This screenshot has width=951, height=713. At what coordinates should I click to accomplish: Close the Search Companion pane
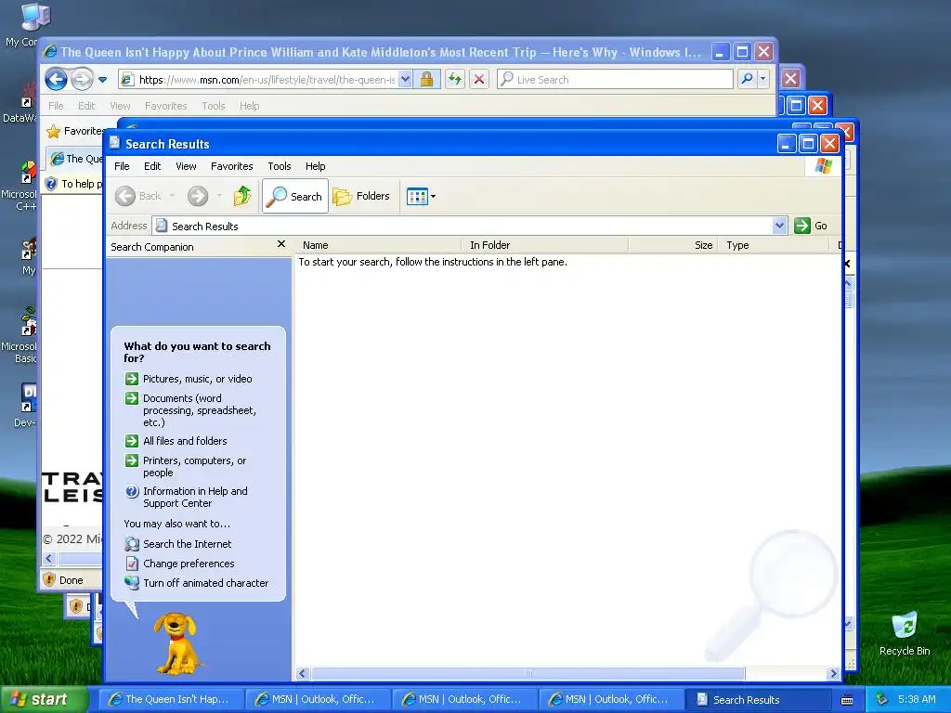pyautogui.click(x=280, y=244)
